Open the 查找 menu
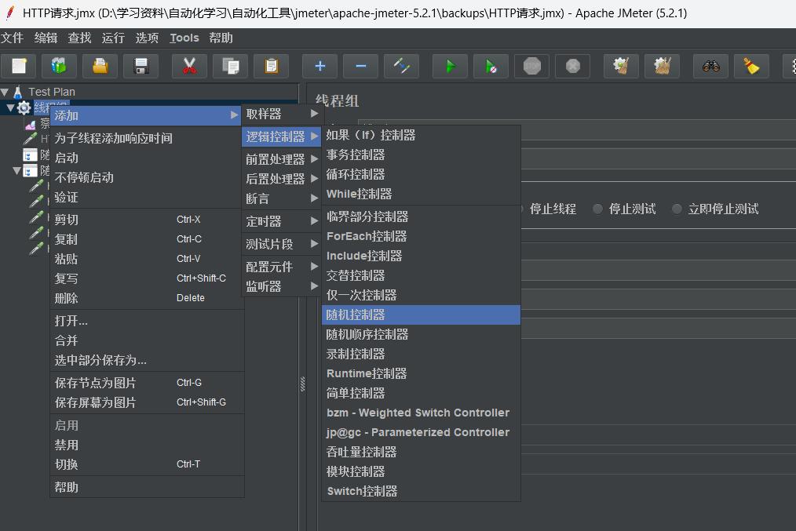Screen dimensions: 796x531 pos(80,38)
